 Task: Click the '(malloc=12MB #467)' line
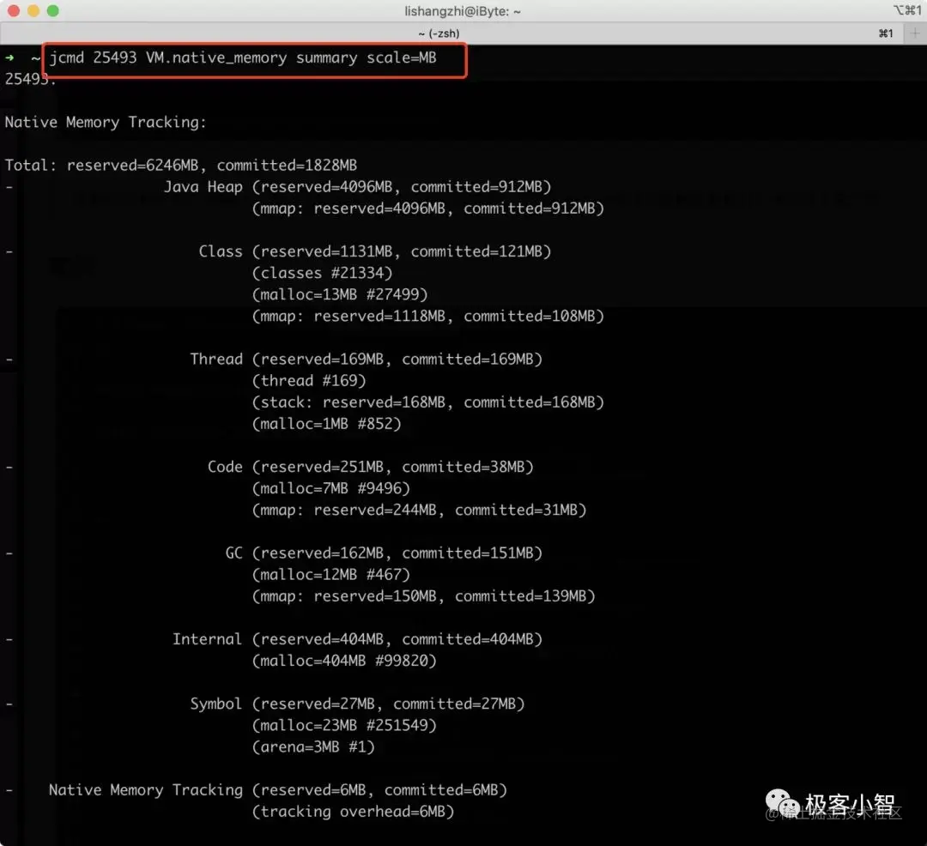[331, 575]
